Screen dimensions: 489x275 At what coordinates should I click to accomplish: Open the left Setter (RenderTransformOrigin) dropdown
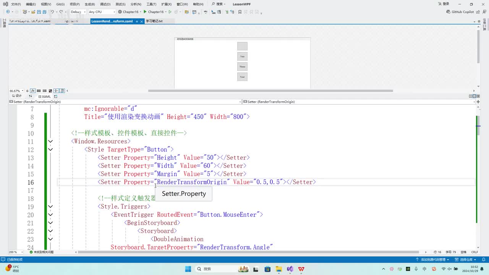(x=126, y=102)
